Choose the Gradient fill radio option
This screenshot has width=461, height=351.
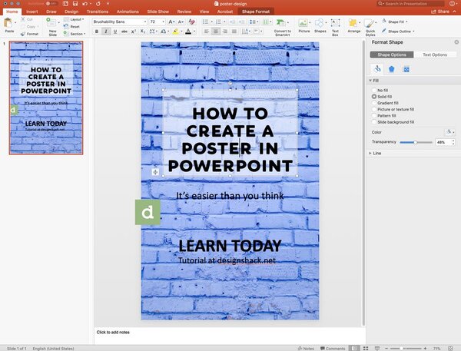(374, 103)
